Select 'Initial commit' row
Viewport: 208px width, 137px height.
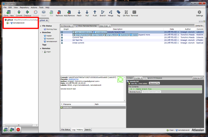point(132,43)
